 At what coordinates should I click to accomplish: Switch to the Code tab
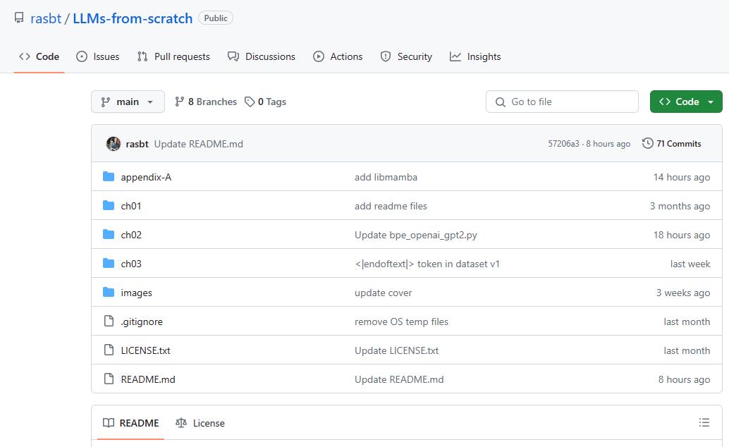tap(39, 56)
